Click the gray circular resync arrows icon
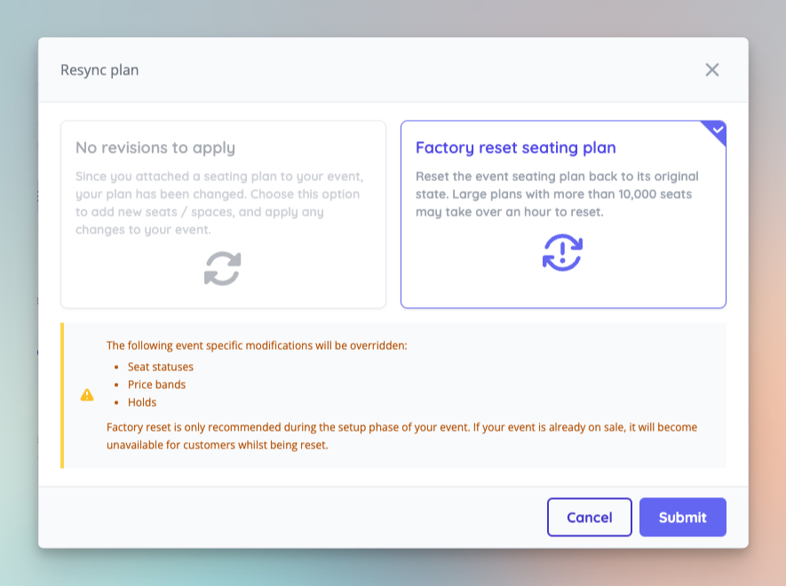Image resolution: width=786 pixels, height=586 pixels. (223, 268)
